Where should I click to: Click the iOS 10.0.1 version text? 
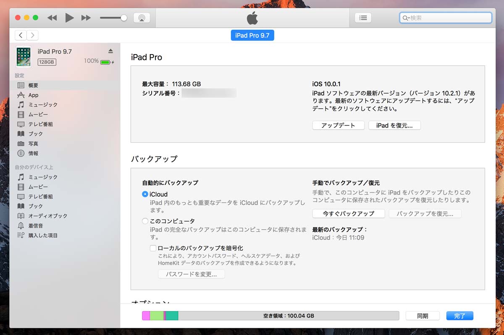point(326,84)
